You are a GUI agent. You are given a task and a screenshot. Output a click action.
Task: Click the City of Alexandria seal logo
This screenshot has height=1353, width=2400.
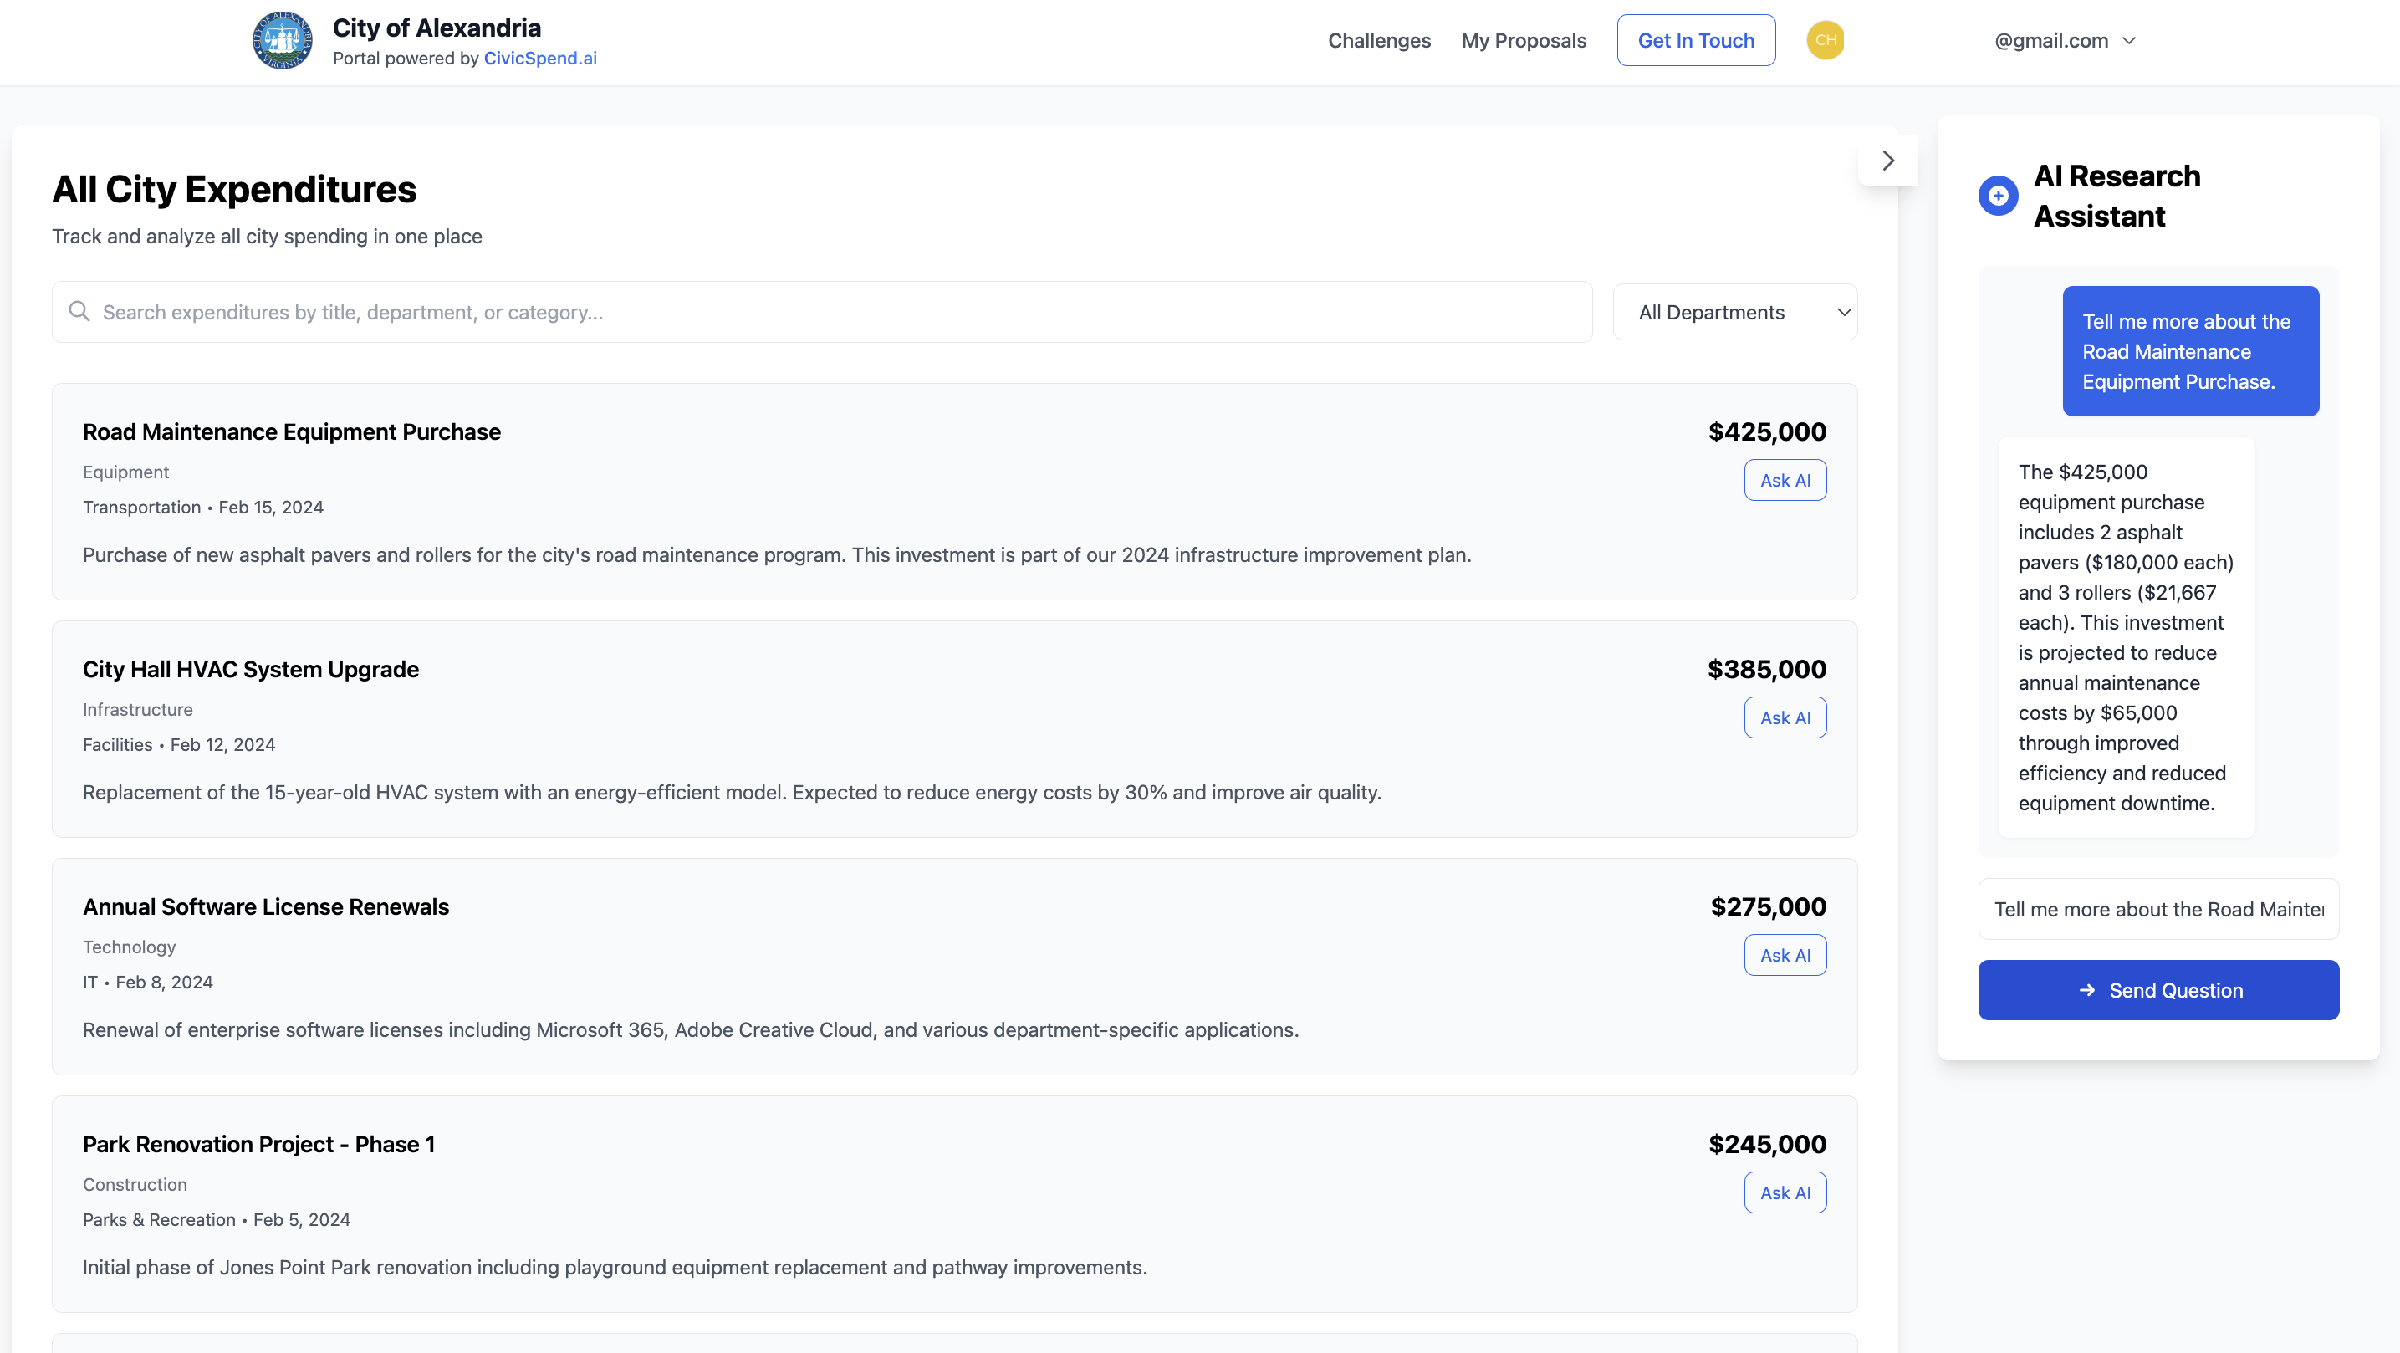coord(283,41)
